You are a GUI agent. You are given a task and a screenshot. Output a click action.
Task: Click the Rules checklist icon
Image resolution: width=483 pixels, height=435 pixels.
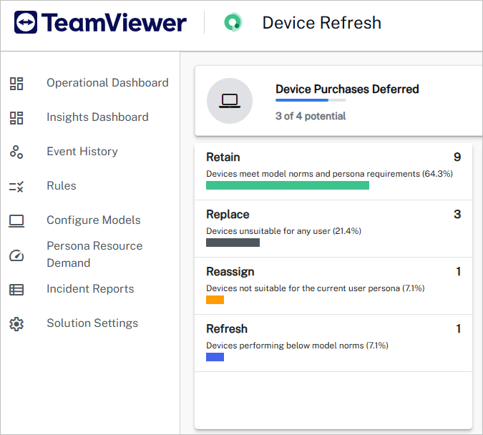click(16, 187)
